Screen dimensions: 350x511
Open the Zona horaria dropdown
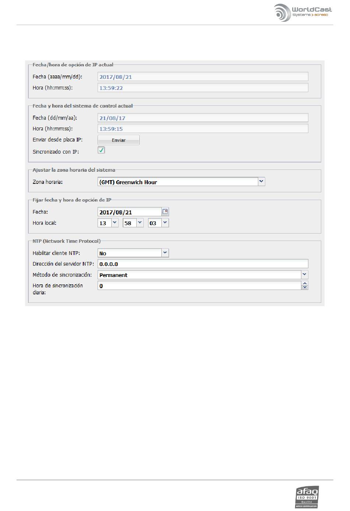click(261, 182)
